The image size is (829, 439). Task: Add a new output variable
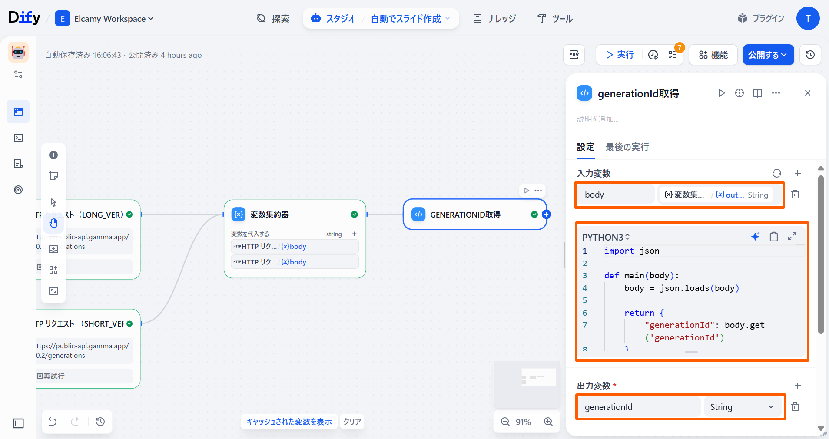click(798, 386)
